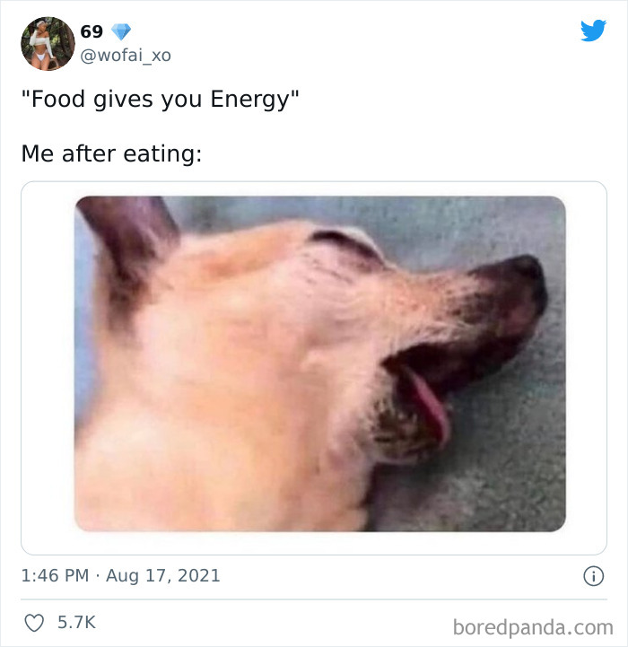Click the 1:46 PM timestamp
Viewport: 628px width, 647px height.
click(x=55, y=575)
